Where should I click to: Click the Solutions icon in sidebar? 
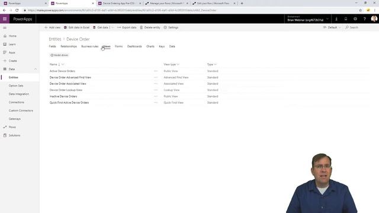coord(5,135)
